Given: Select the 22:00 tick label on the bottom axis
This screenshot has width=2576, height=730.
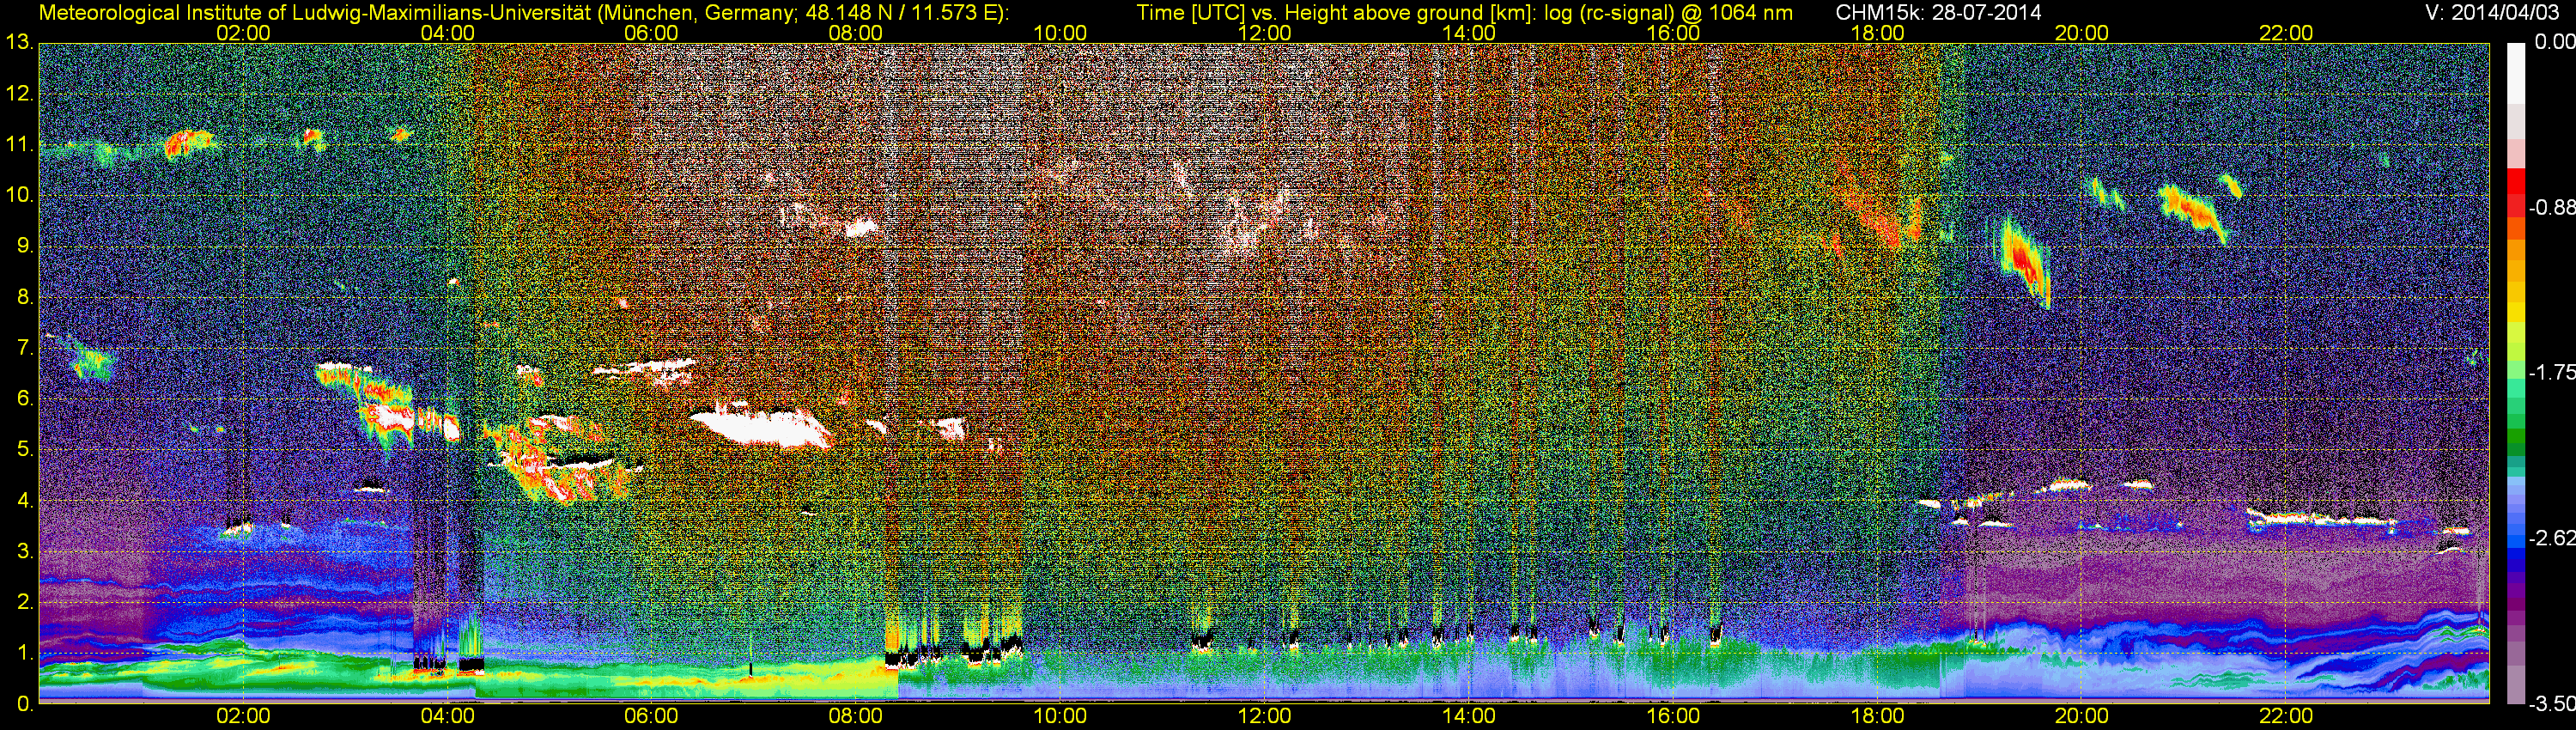Looking at the screenshot, I should pyautogui.click(x=2286, y=716).
